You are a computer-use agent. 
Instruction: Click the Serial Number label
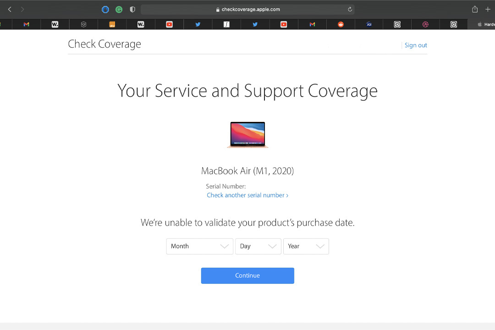point(225,187)
